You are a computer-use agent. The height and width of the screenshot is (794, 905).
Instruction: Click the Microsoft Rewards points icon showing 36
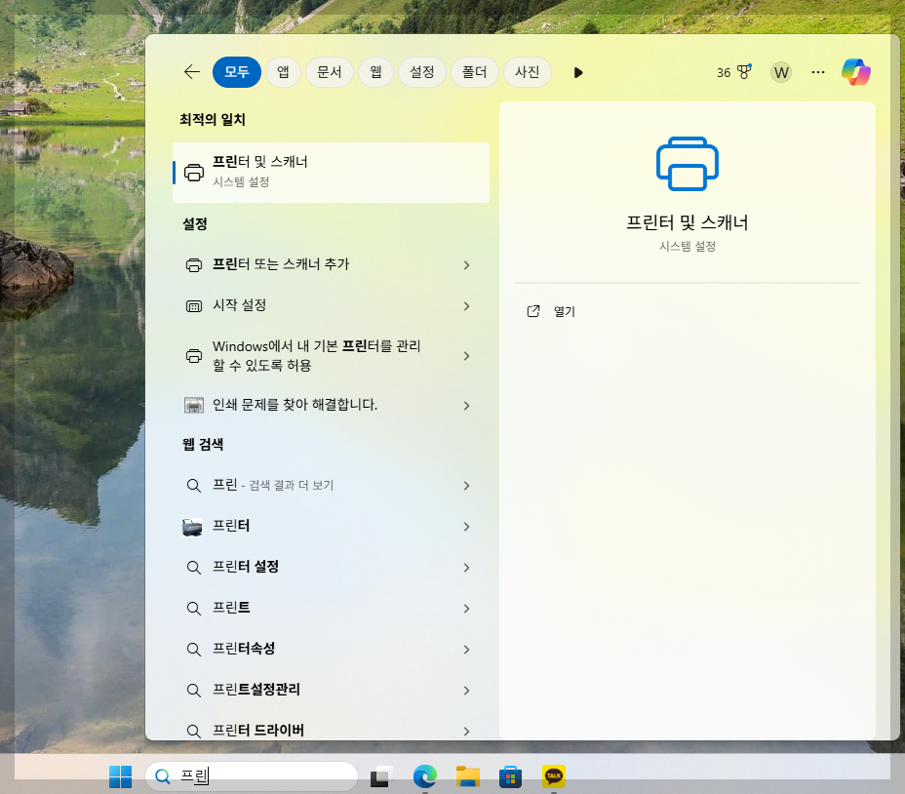[x=732, y=71]
